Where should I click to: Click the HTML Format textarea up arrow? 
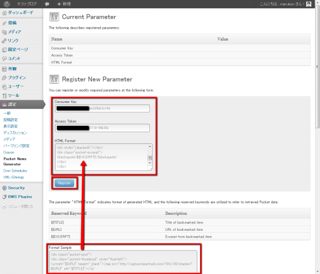click(150, 147)
